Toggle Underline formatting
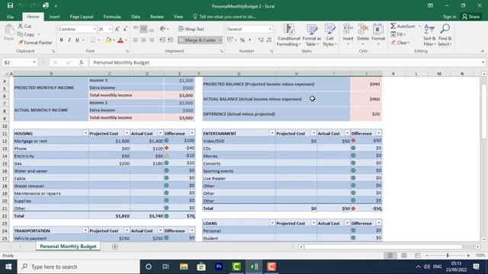Viewport: 488px width, 274px height. click(77, 40)
